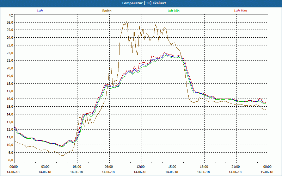Click the 21:00 time axis label
Screen dimensions: 282x176
tap(236, 167)
